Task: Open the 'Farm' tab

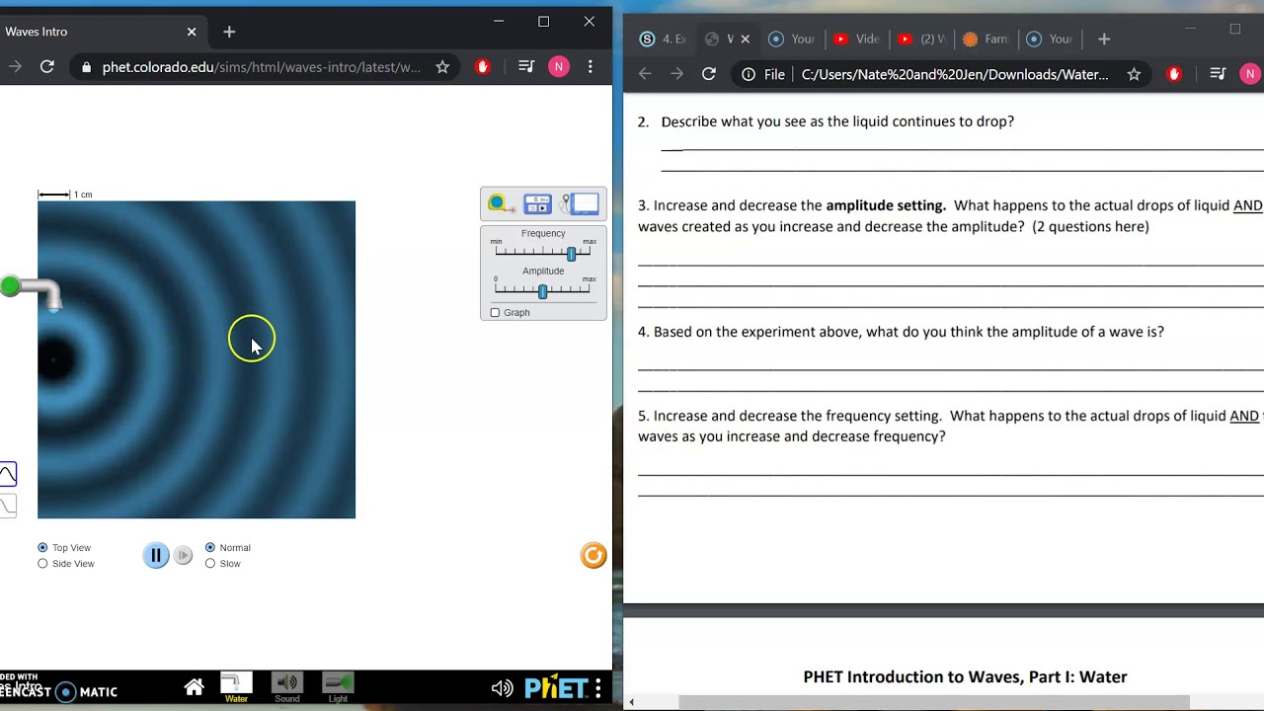Action: [x=986, y=39]
